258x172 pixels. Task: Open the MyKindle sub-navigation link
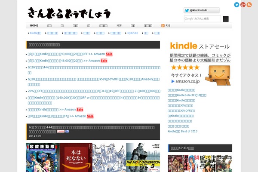tap(132, 33)
